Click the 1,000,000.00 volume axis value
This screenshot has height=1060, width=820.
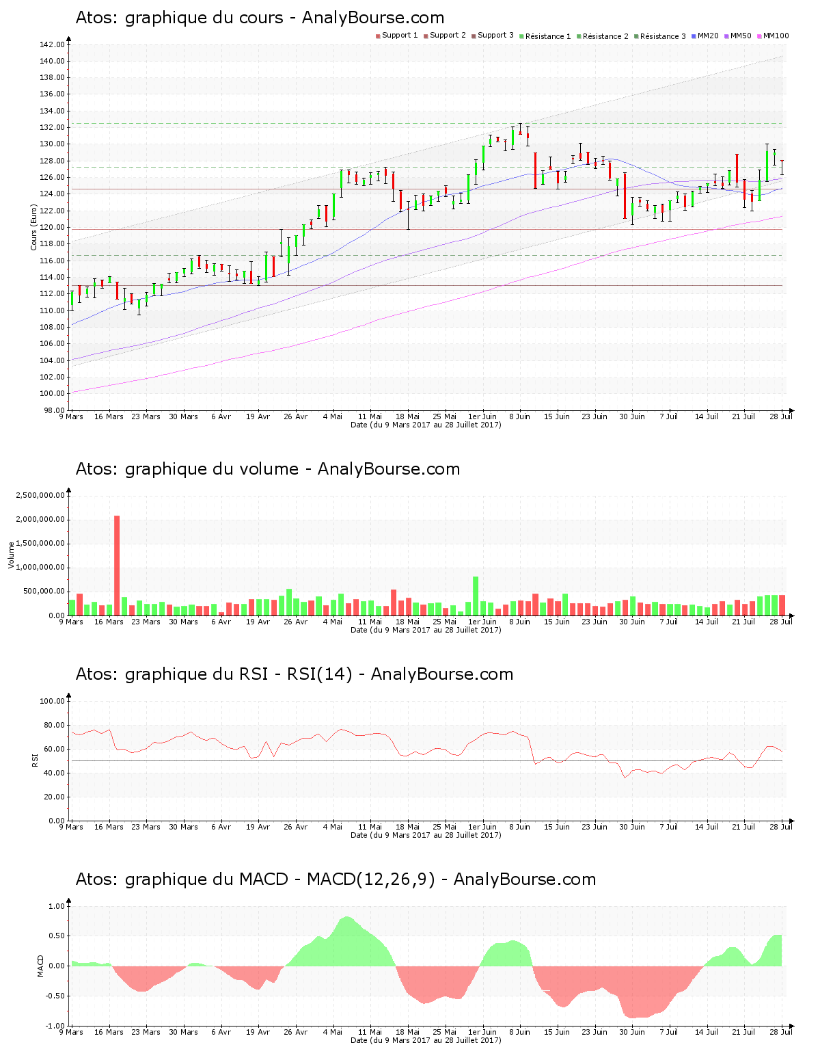pos(40,568)
